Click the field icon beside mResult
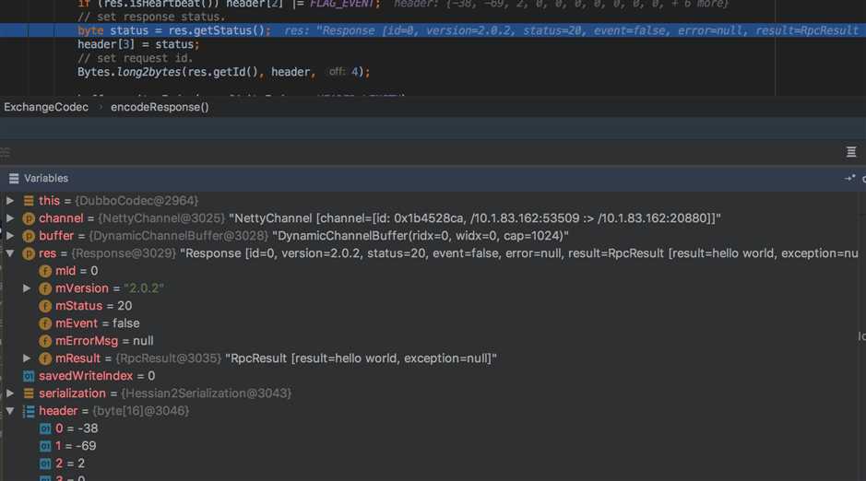The height and width of the screenshot is (481, 866). [x=45, y=358]
